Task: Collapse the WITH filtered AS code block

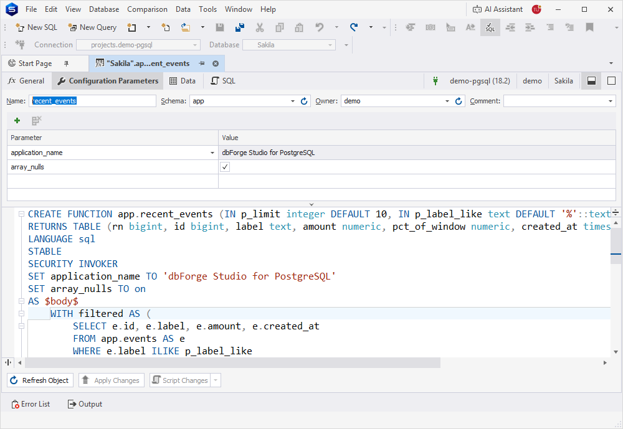Action: pyautogui.click(x=21, y=313)
